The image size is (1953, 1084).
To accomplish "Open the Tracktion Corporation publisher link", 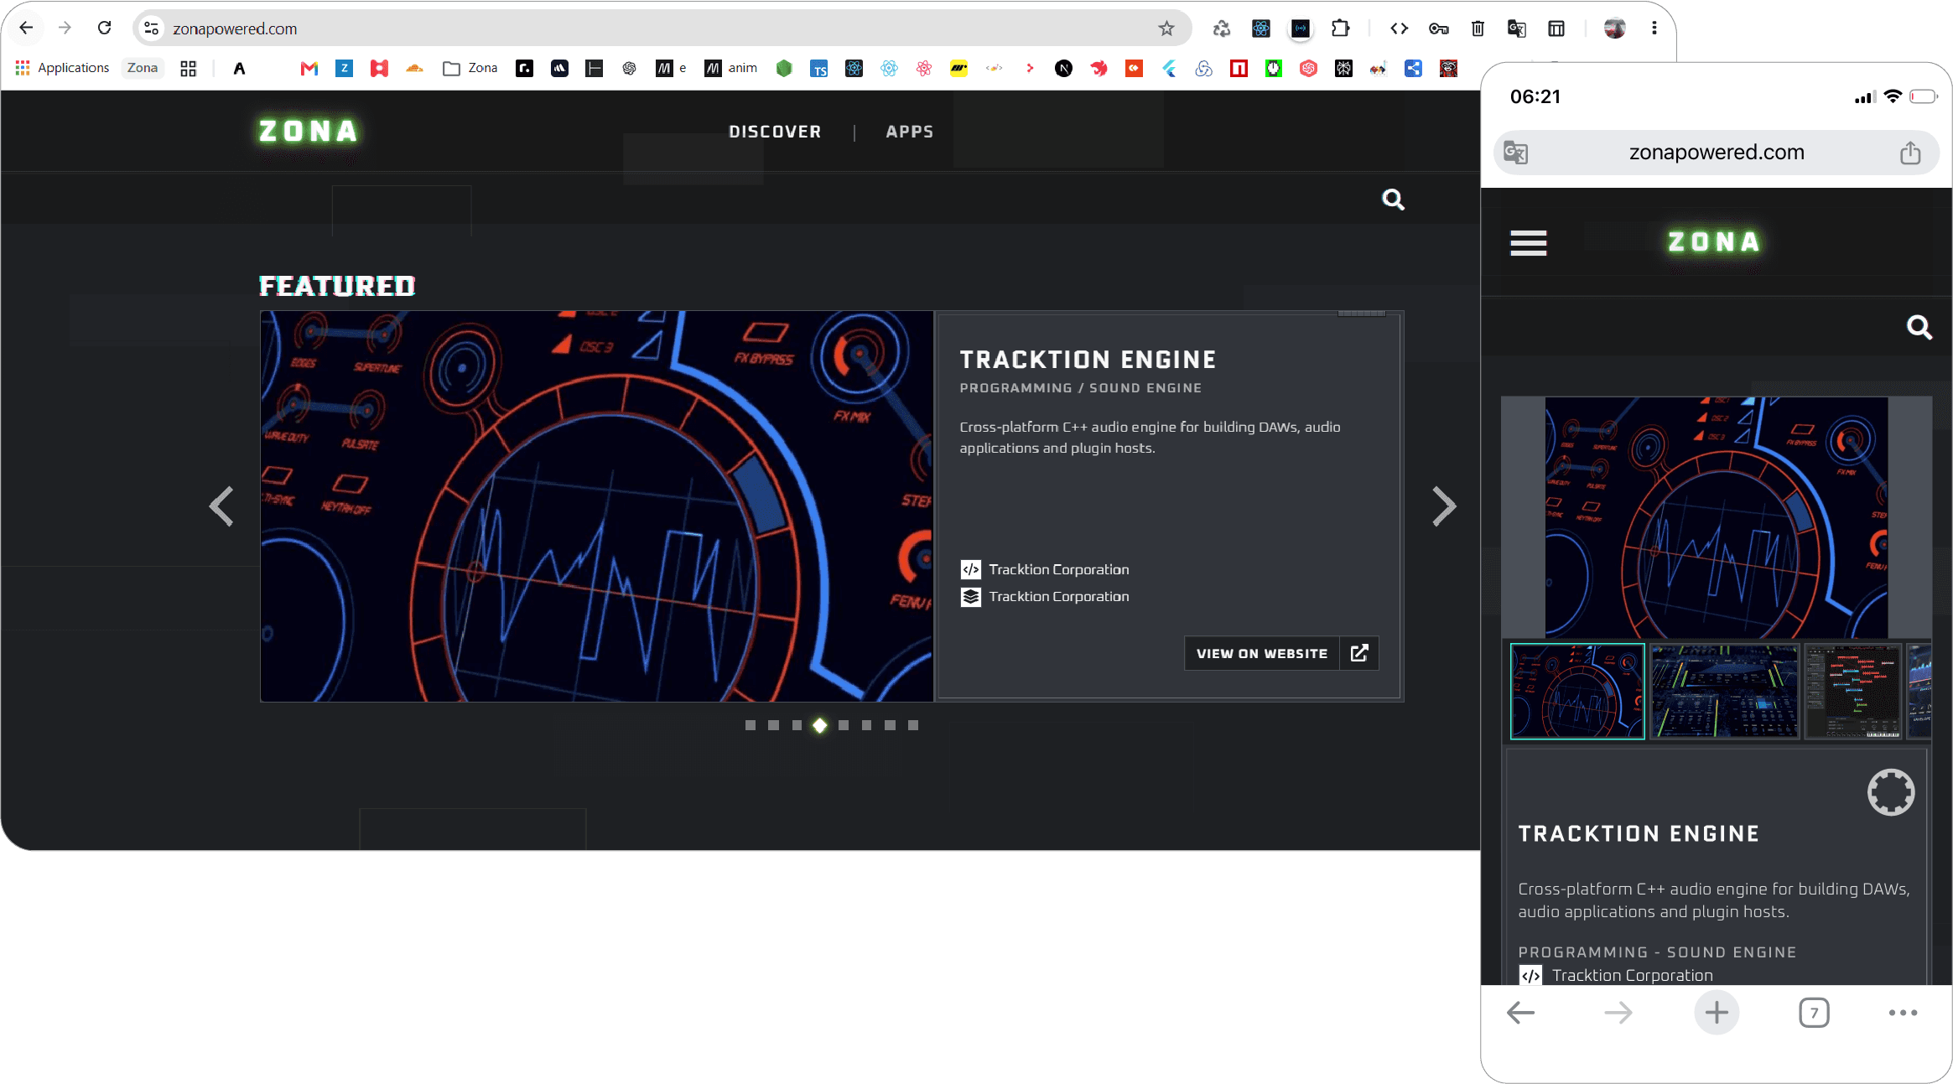I will click(x=1045, y=596).
